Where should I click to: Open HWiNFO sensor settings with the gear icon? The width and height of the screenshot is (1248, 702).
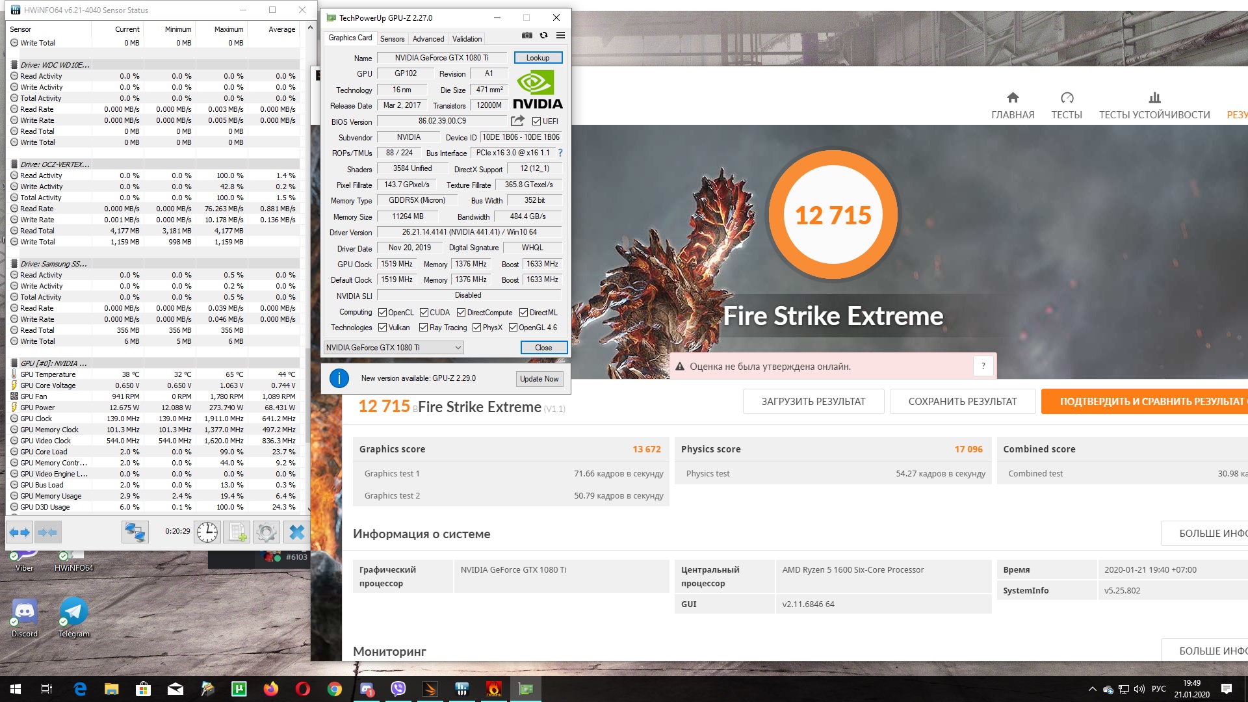pyautogui.click(x=266, y=532)
